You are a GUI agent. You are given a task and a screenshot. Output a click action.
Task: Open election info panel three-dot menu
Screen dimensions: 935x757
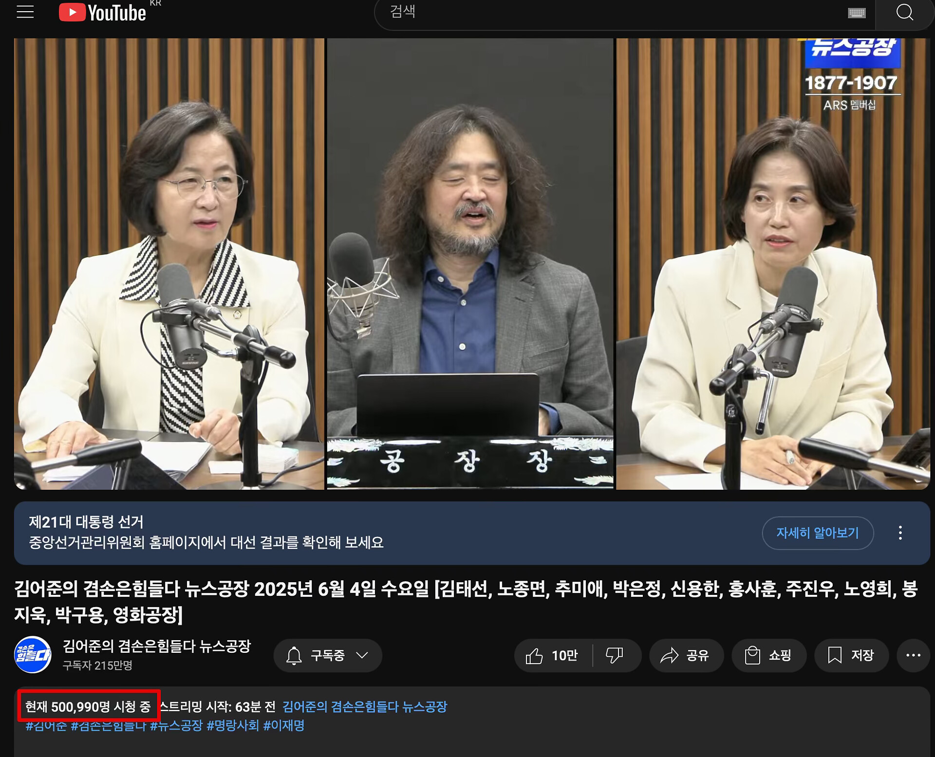900,533
